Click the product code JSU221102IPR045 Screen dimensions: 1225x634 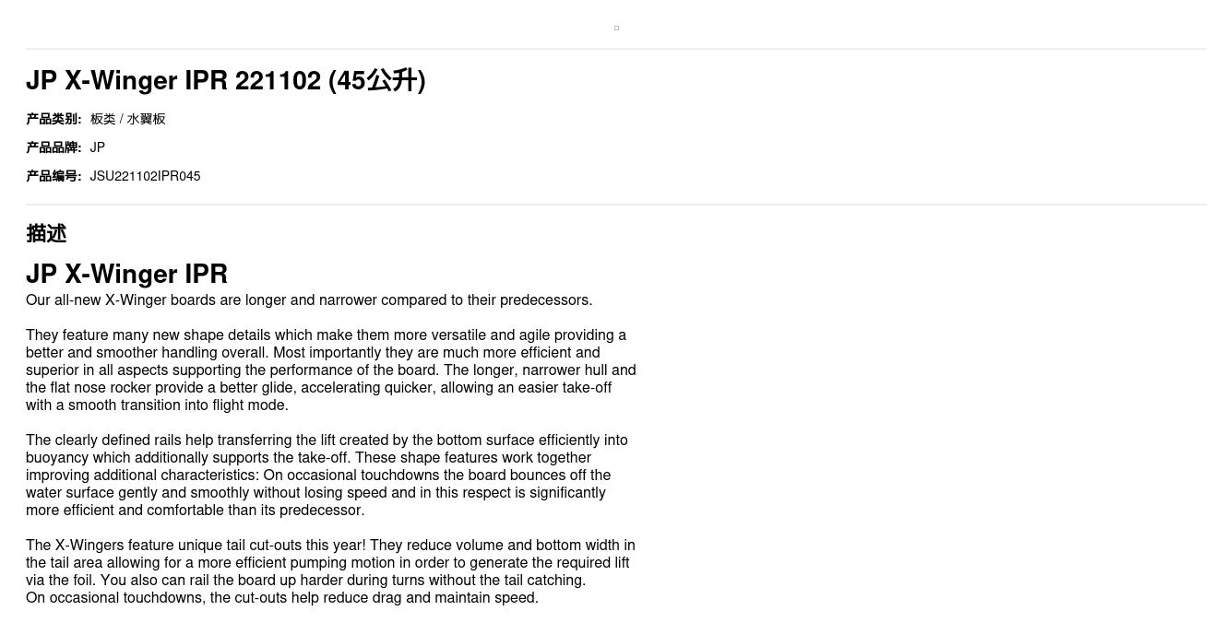coord(145,176)
